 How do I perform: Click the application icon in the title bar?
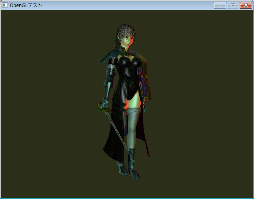pyautogui.click(x=5, y=5)
